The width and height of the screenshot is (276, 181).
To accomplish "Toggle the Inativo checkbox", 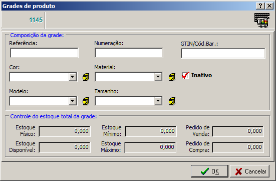I will pyautogui.click(x=185, y=75).
